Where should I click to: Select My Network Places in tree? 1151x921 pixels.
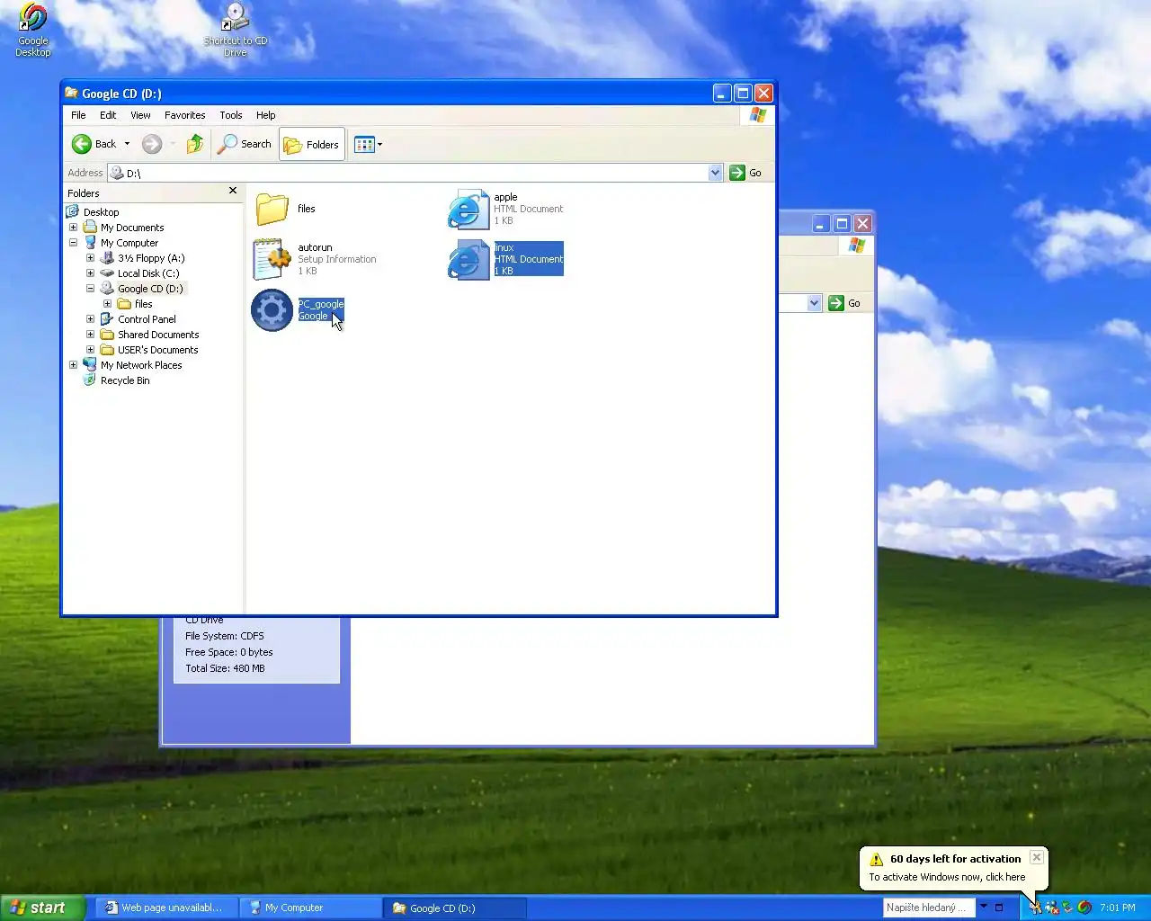141,365
